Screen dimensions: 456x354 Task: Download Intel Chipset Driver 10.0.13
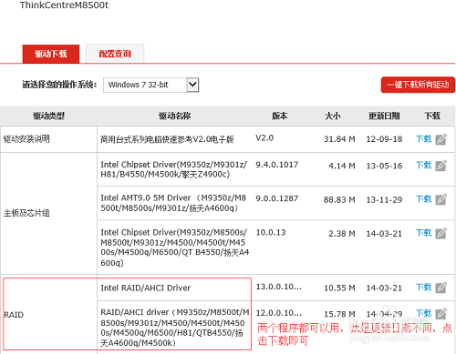point(423,233)
